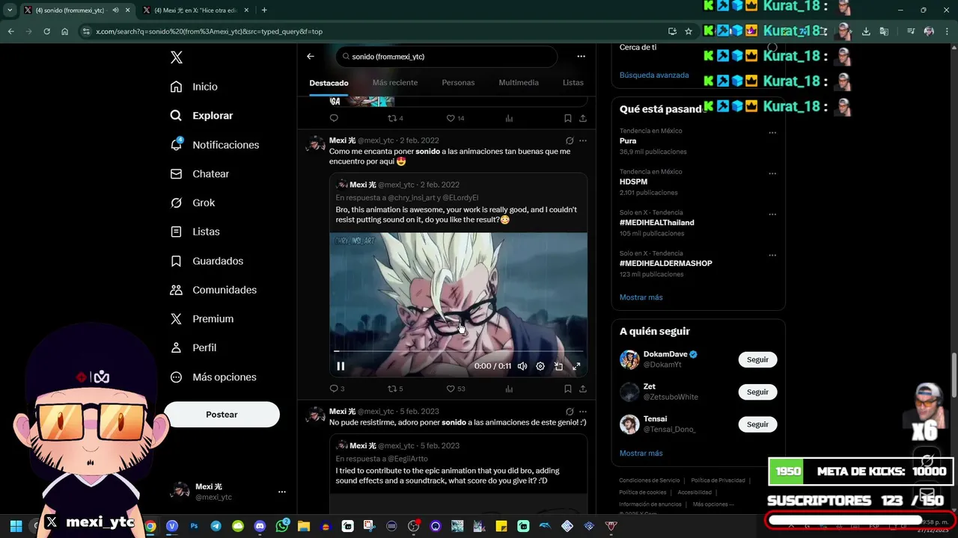The image size is (958, 538).
Task: Click the browser address bar URL
Action: [x=209, y=31]
